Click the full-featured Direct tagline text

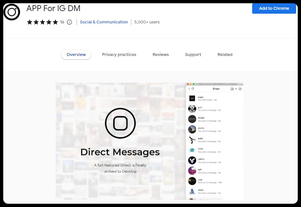pyautogui.click(x=120, y=168)
